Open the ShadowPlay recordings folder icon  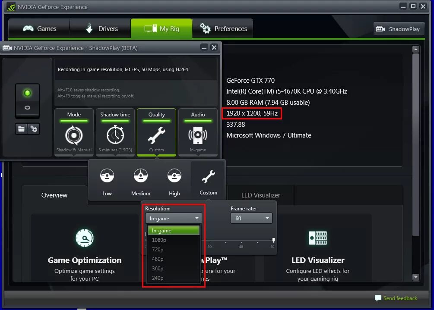coord(21,129)
